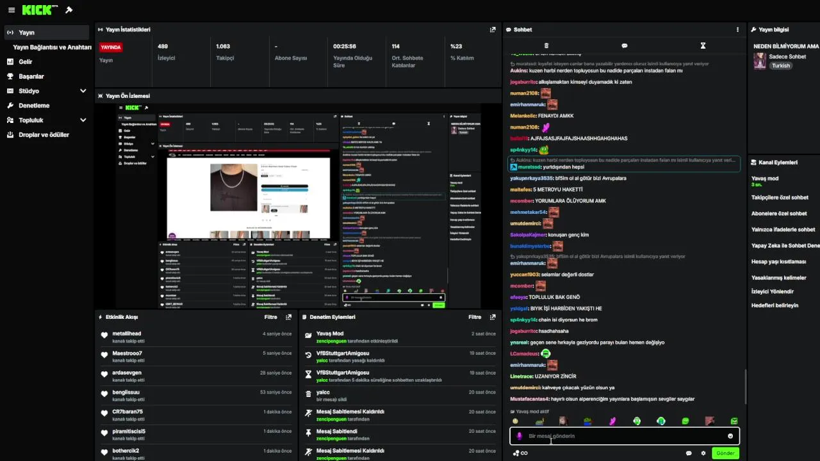Screen dimensions: 820x461
Task: Toggle Yapay Zeka ile Sohbet Denetimi
Action: 785,245
